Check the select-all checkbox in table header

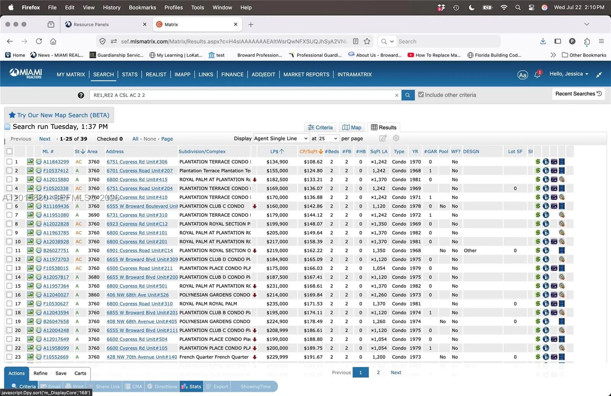click(9, 151)
